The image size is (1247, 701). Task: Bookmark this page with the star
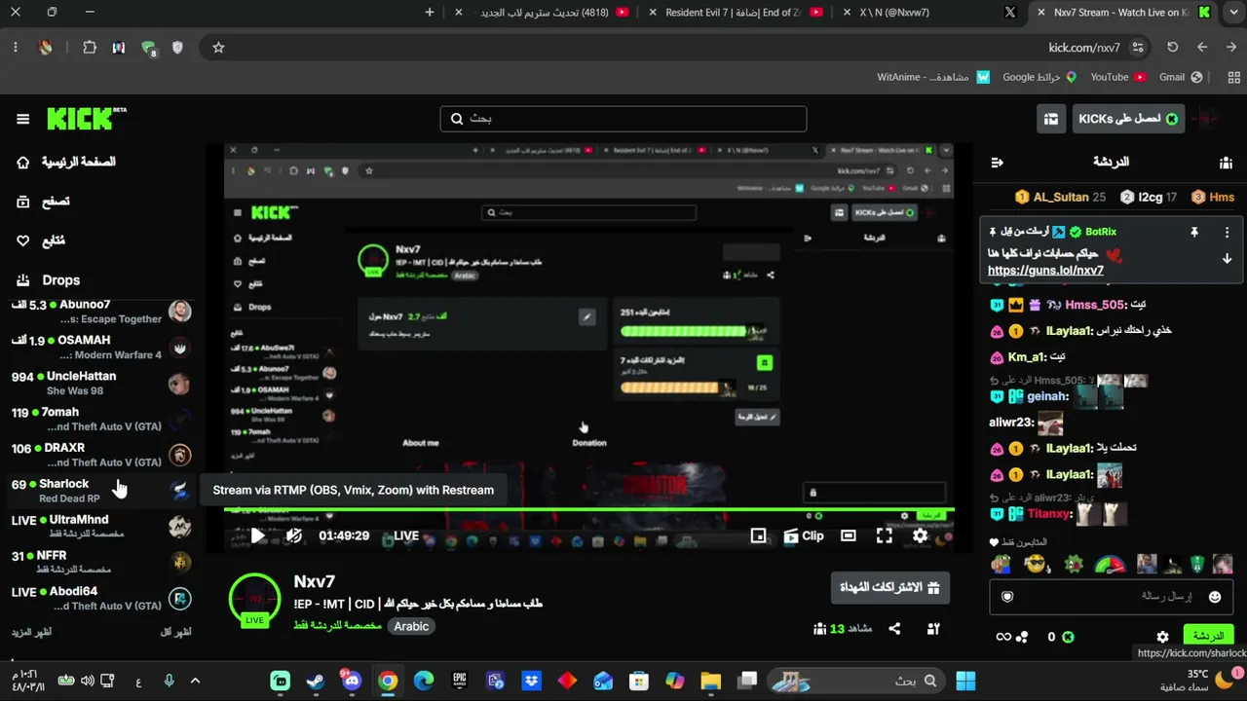[x=218, y=47]
